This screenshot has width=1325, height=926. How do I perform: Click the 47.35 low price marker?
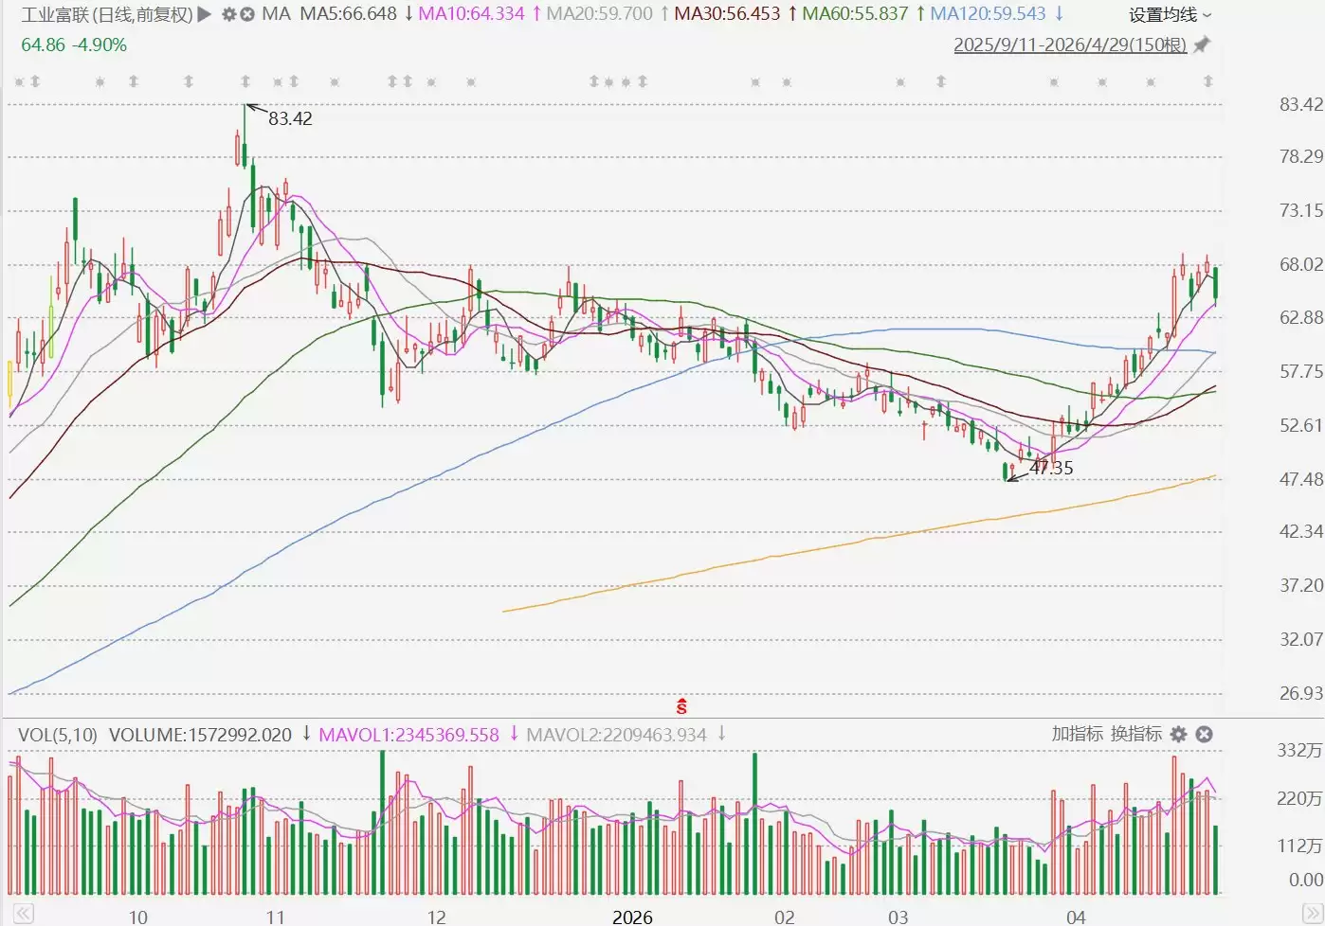1050,468
